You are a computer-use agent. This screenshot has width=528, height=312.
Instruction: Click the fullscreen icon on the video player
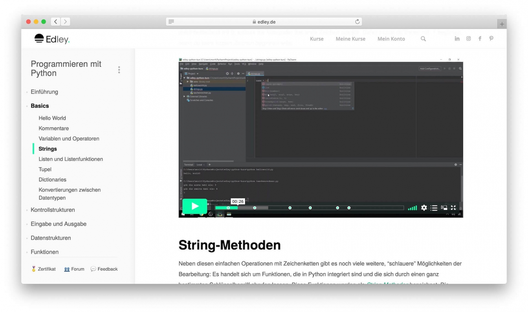[453, 208]
